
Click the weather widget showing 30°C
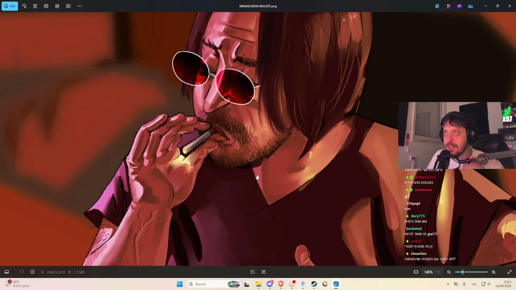coord(17,284)
